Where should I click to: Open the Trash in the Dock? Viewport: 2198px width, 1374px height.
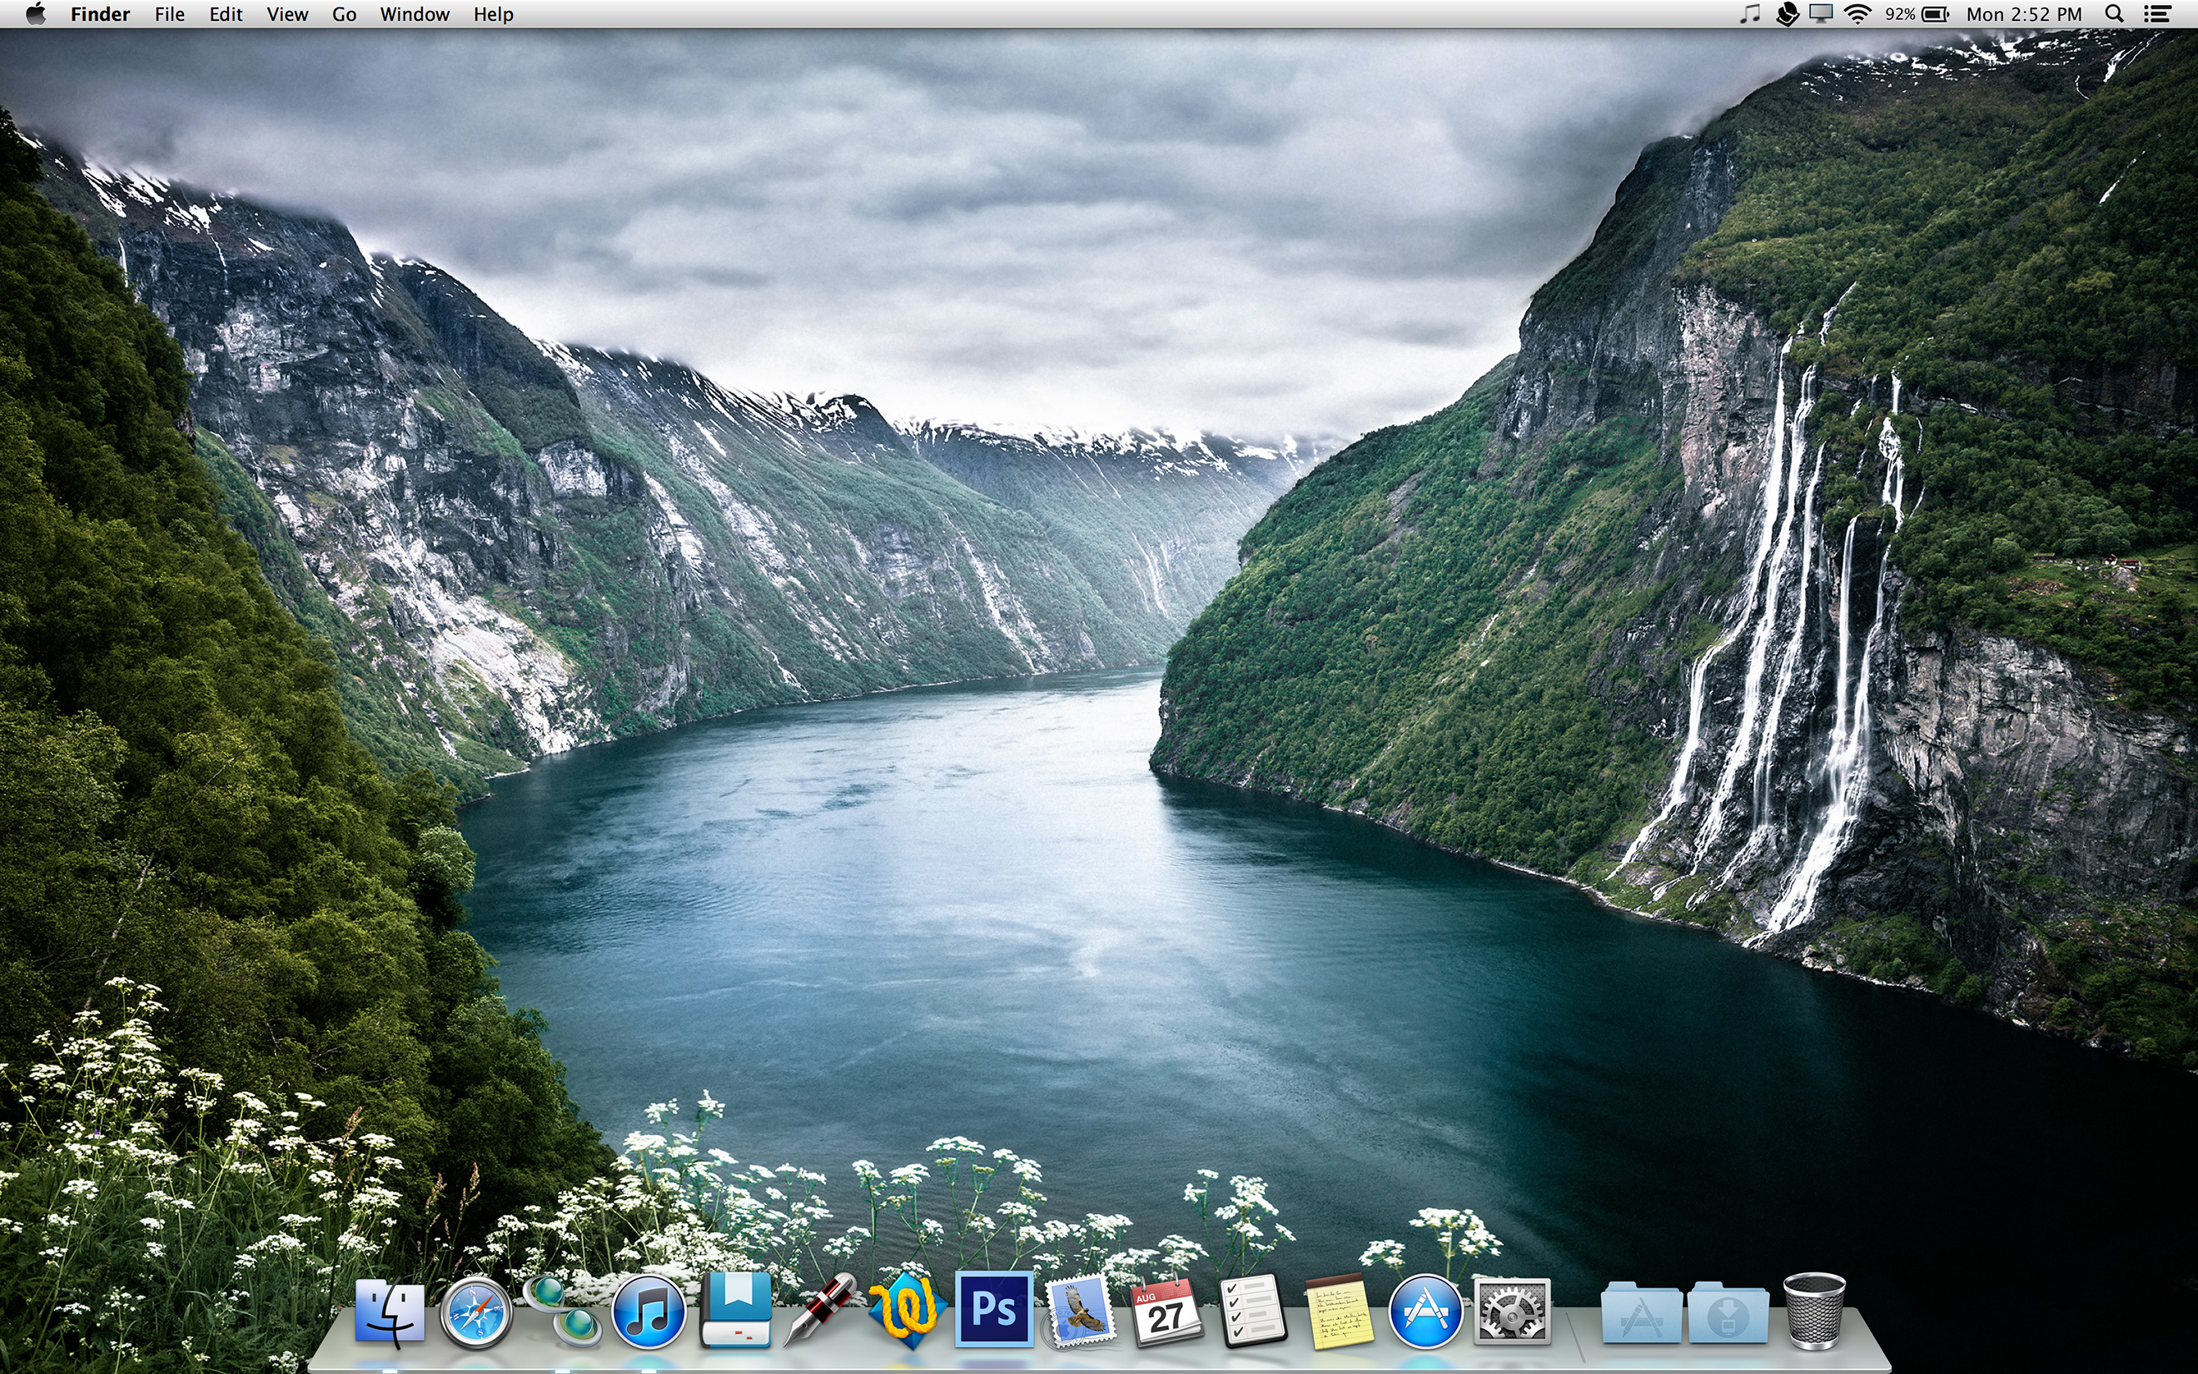click(1814, 1312)
